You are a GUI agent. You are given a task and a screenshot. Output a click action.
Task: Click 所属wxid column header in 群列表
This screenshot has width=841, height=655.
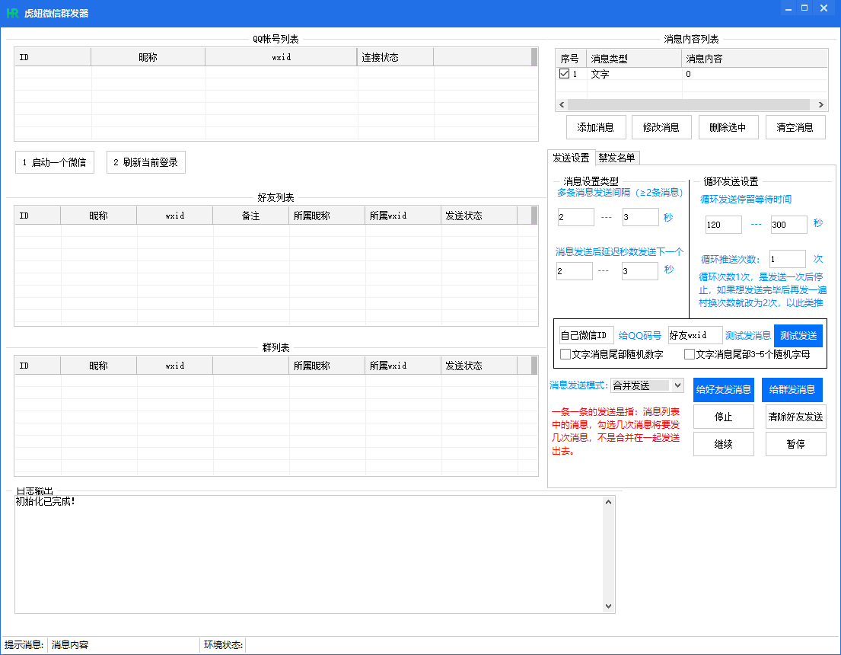(403, 366)
